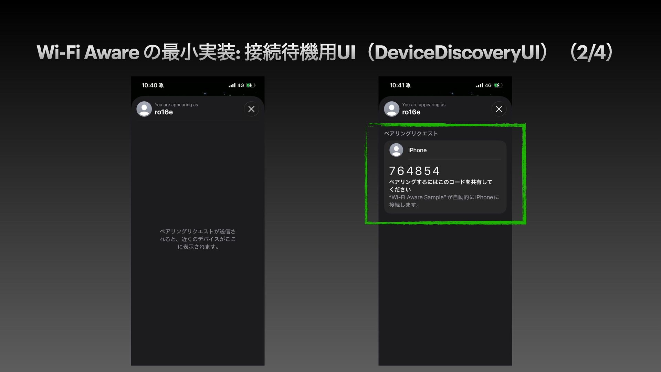Tap the iPhone device avatar icon

pyautogui.click(x=396, y=150)
